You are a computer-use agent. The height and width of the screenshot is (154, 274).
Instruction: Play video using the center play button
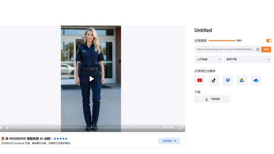pyautogui.click(x=91, y=79)
